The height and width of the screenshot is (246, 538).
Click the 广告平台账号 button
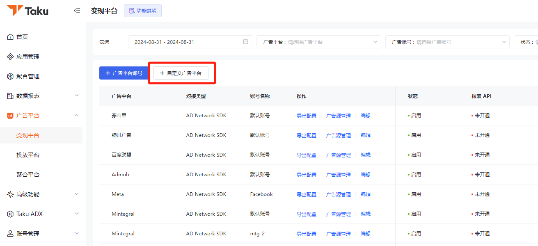[x=124, y=73]
